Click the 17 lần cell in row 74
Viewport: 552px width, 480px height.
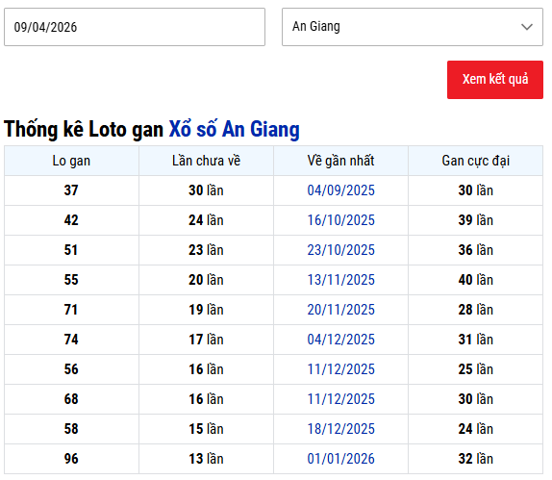click(x=207, y=340)
